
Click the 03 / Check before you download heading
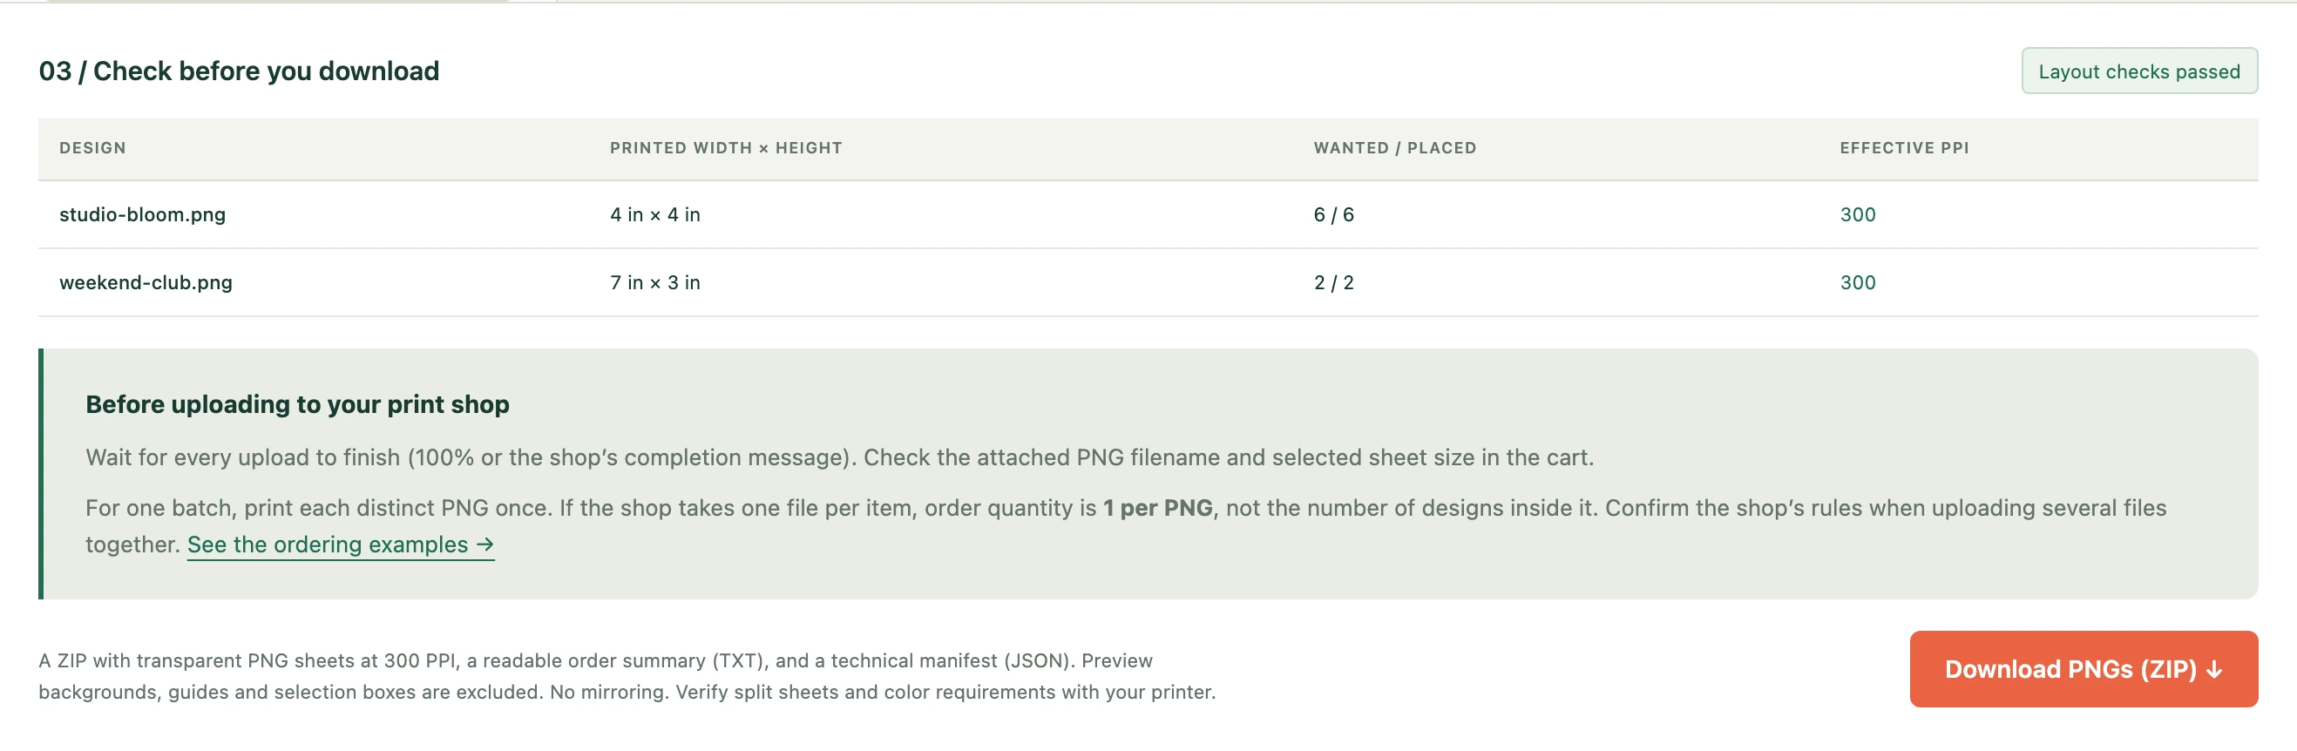239,71
